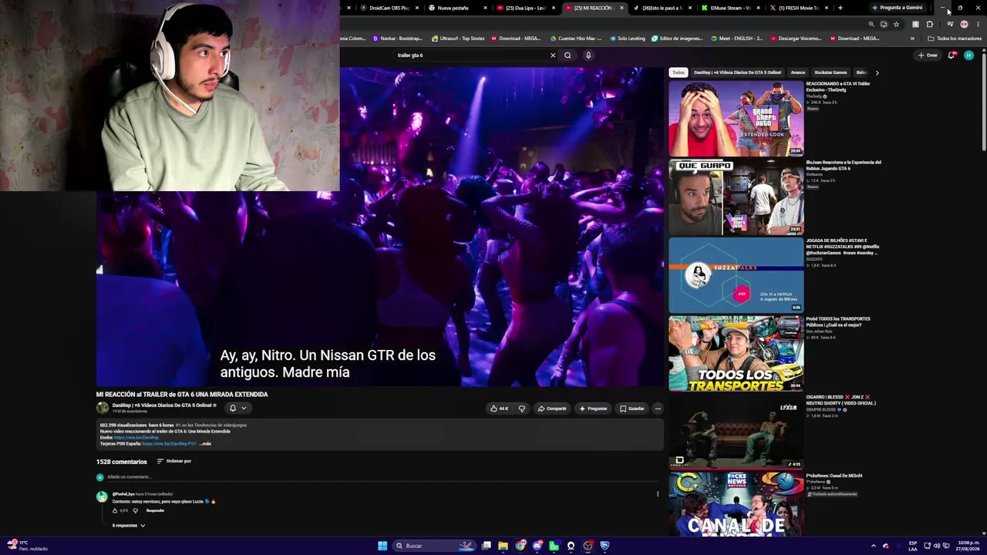Dislike the comment by Pushel_kyu
The height and width of the screenshot is (555, 987).
[x=136, y=510]
